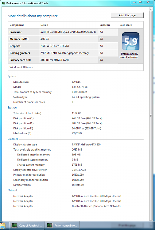Screen dimensions: 155x230
Task: Select the Primary hard disk row label
Action: point(20,60)
